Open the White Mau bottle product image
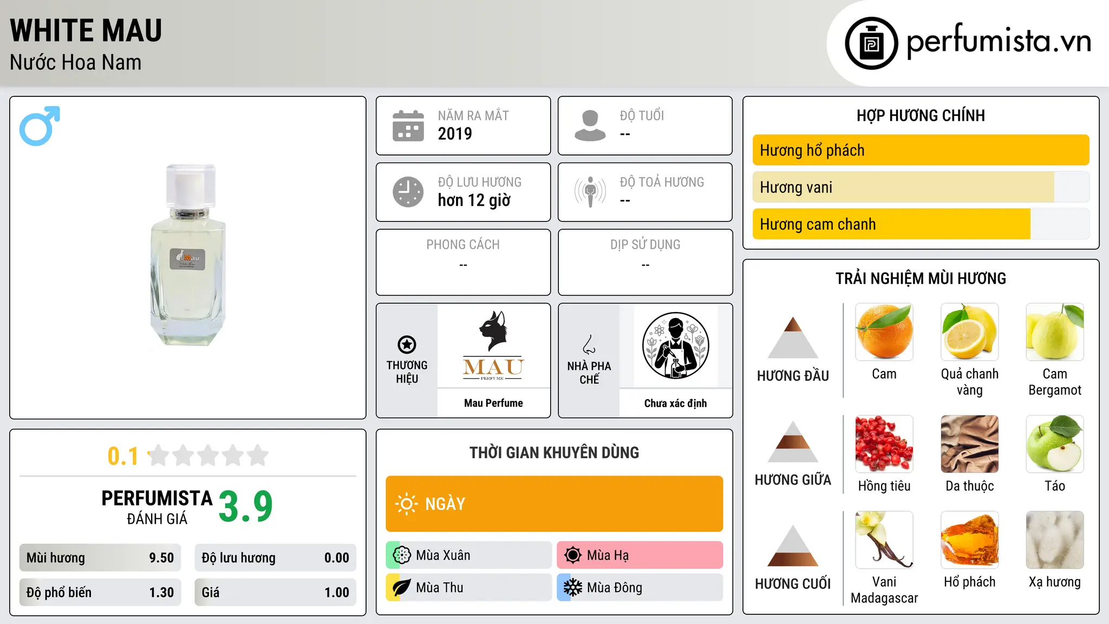 (x=188, y=255)
